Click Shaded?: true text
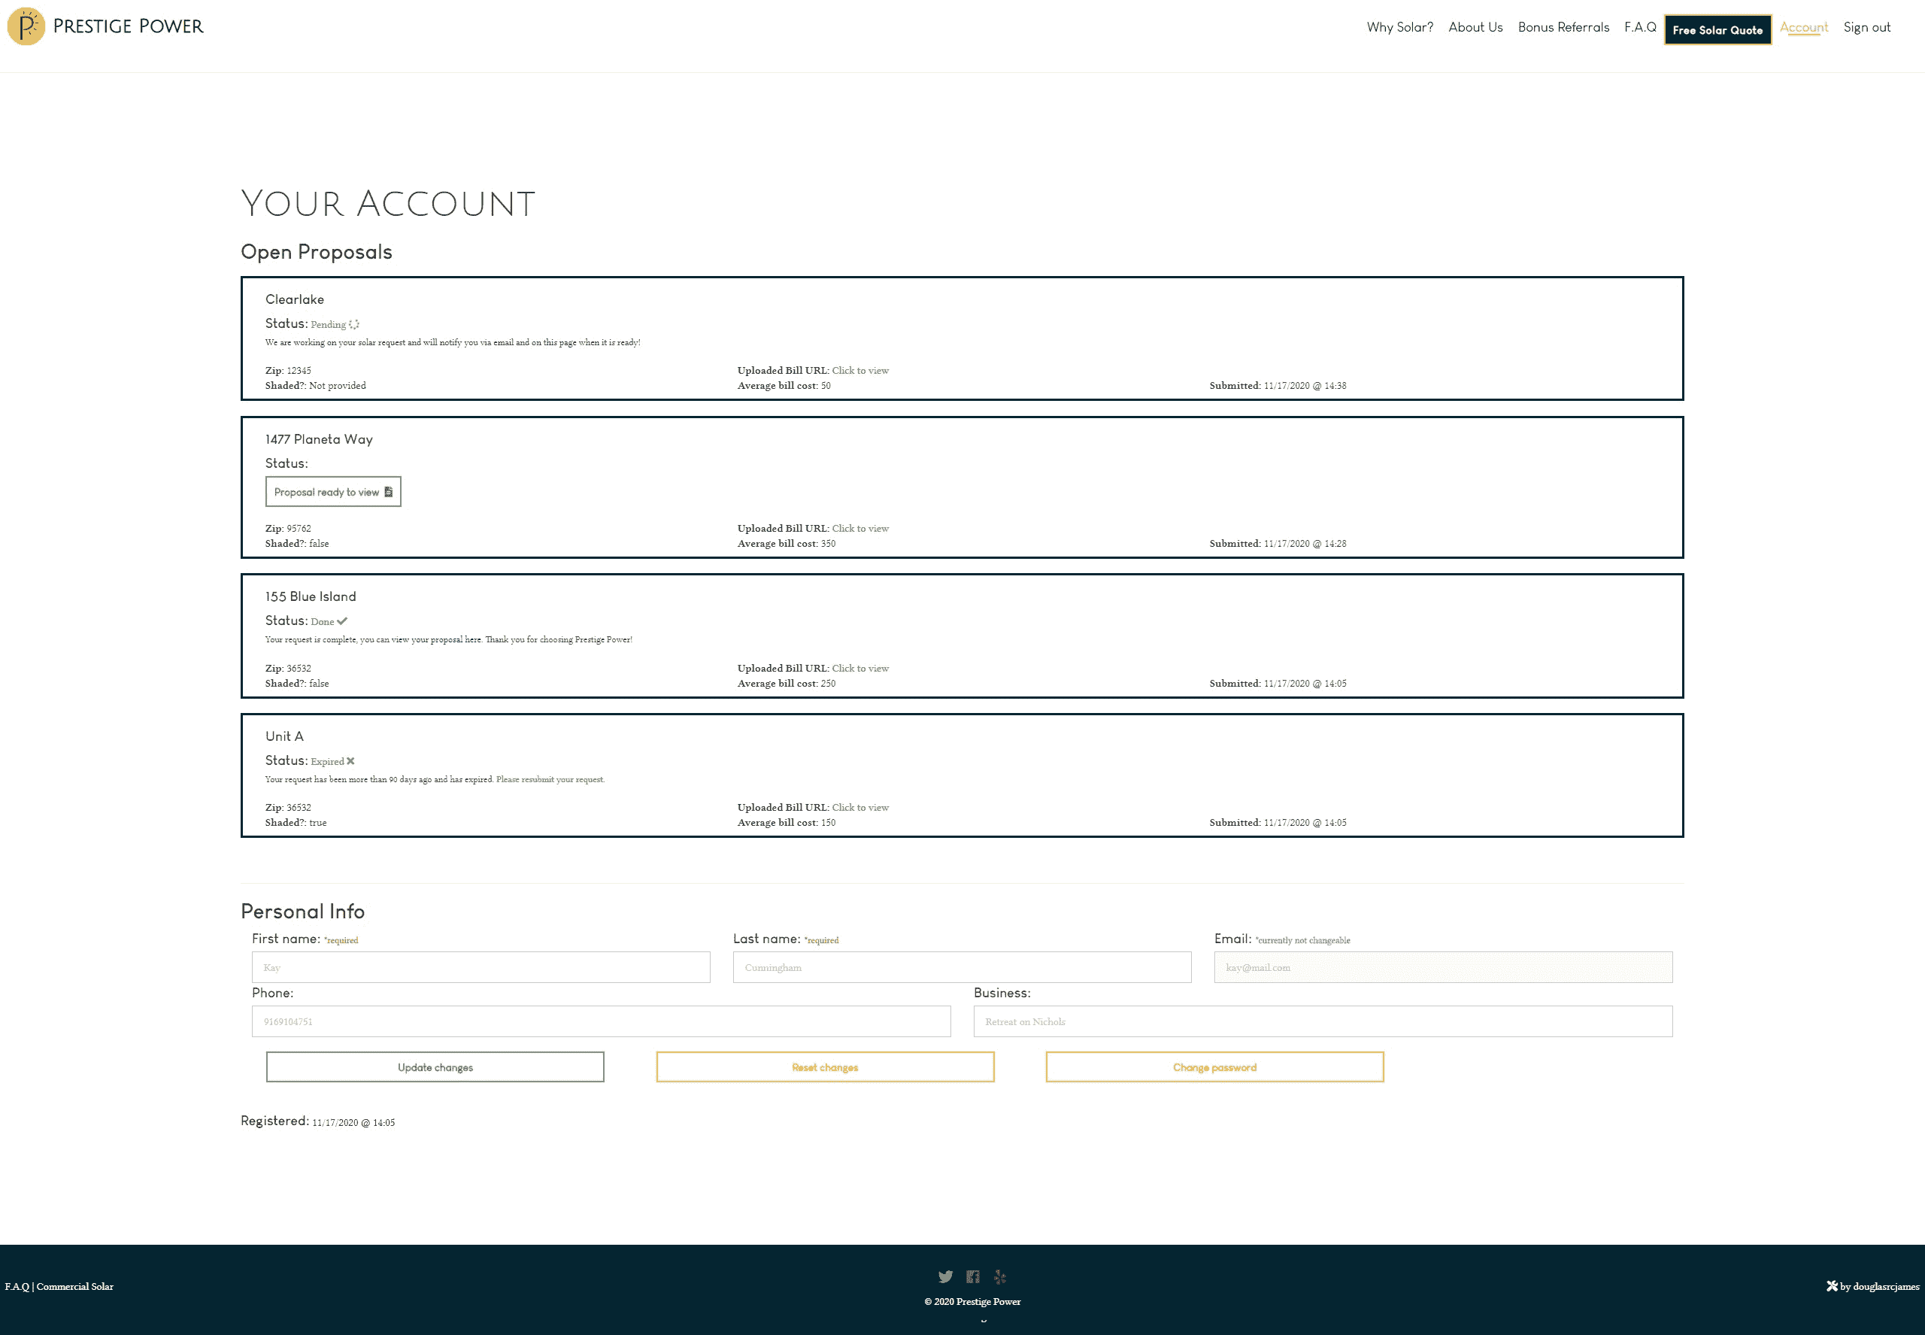The image size is (1925, 1335). tap(296, 822)
